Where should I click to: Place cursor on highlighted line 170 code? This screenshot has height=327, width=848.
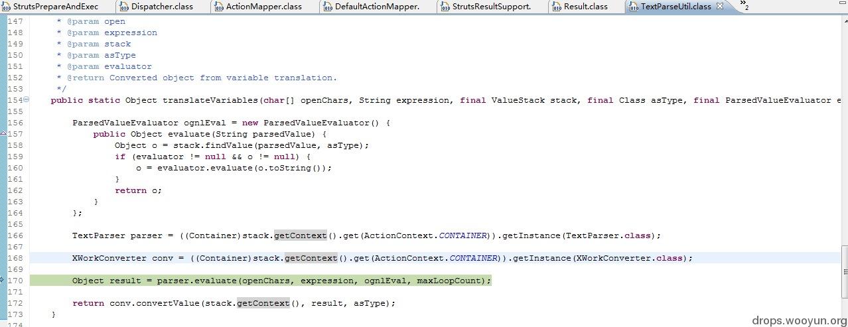282,281
